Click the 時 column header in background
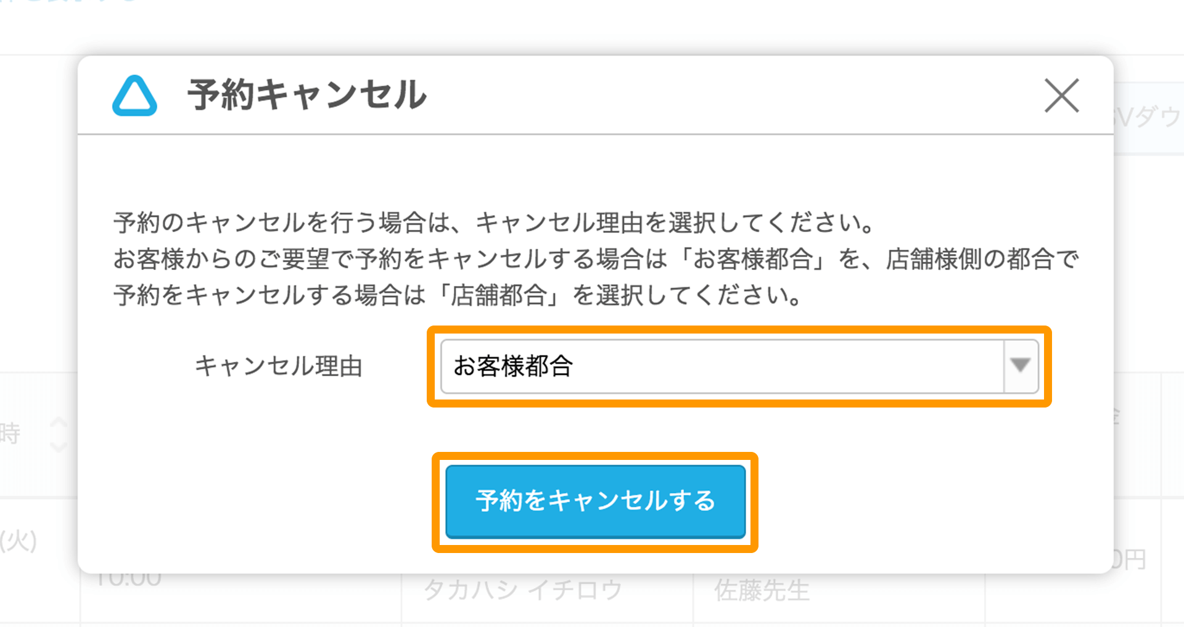 pyautogui.click(x=11, y=434)
